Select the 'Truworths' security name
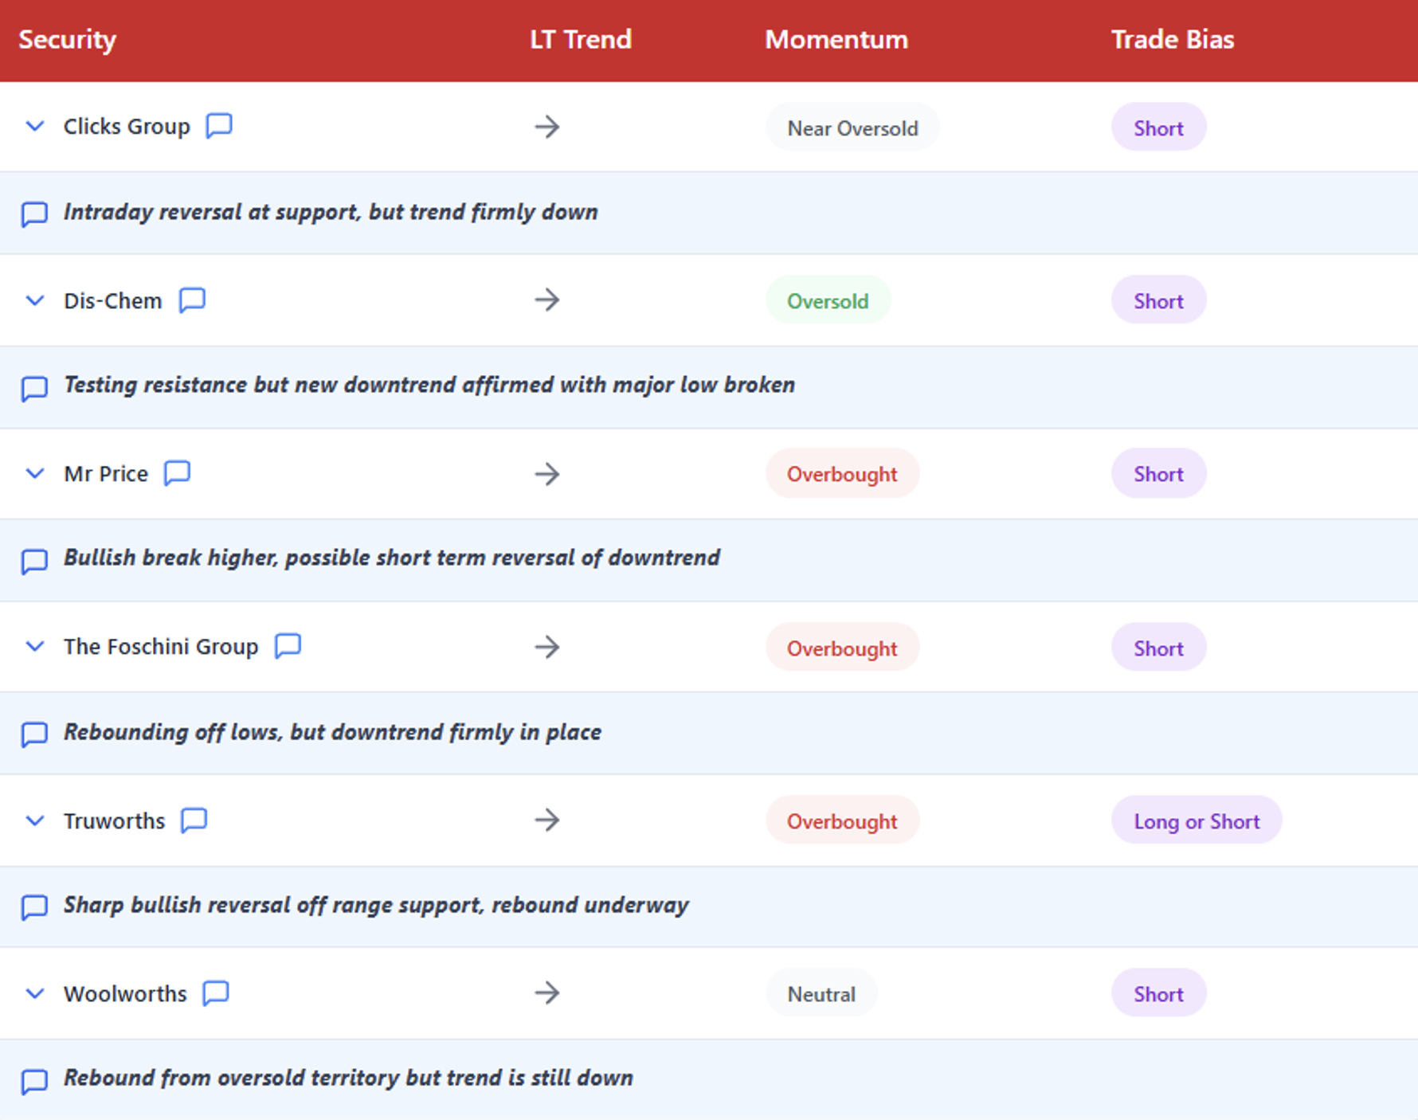1418x1120 pixels. (114, 820)
